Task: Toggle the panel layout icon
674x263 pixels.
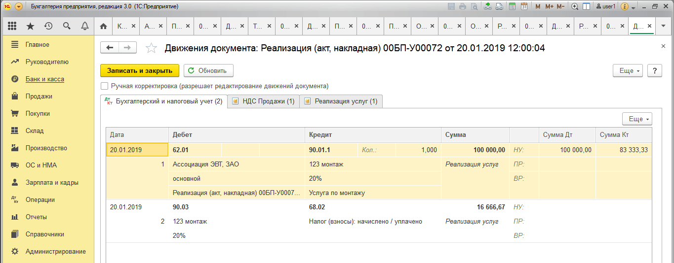Action: pos(587,6)
